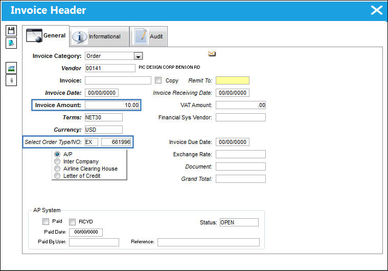Click the teal icon below the Save icon
The width and height of the screenshot is (388, 271).
click(x=11, y=43)
